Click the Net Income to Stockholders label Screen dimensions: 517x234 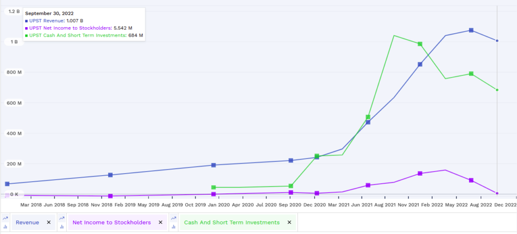[112, 222]
